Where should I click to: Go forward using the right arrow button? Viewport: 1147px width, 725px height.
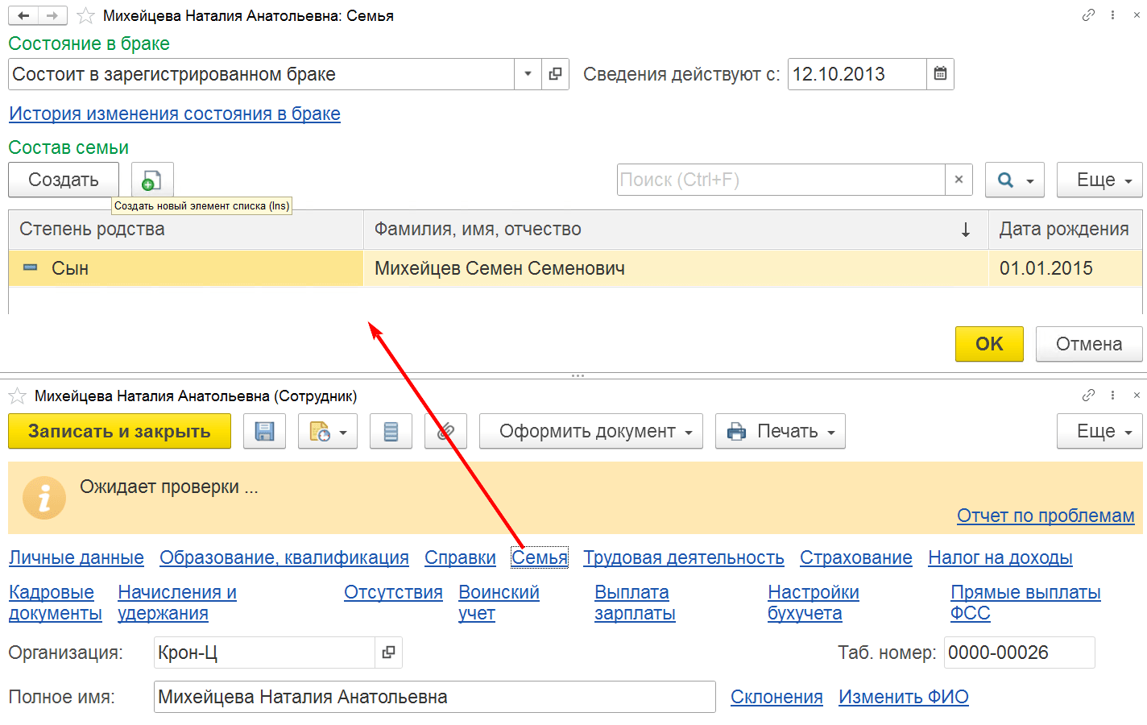(52, 15)
